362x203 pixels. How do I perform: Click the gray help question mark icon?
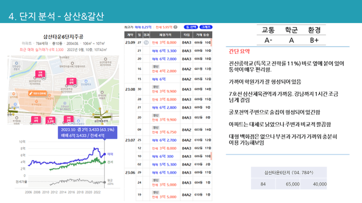[175, 27]
